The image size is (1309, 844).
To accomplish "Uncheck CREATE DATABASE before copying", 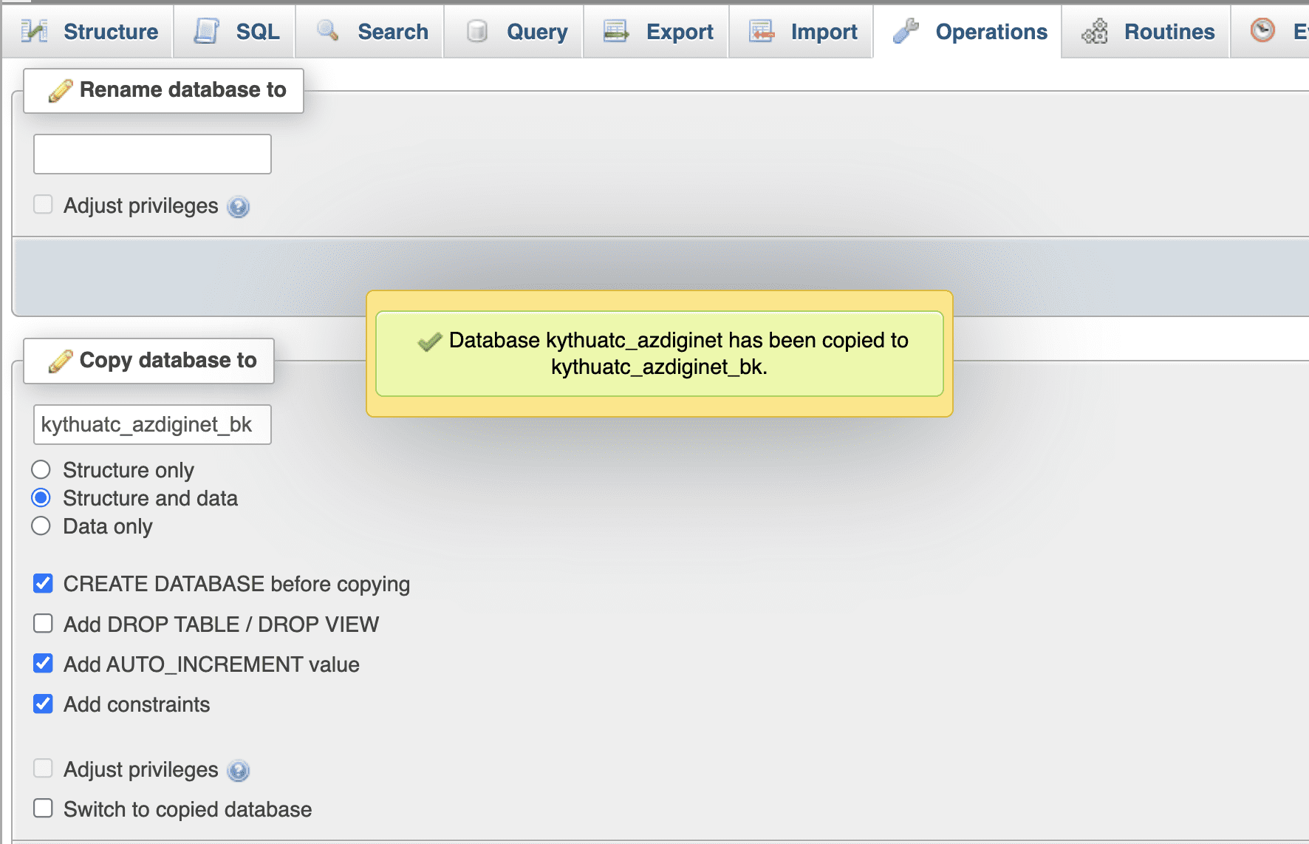I will pyautogui.click(x=43, y=583).
